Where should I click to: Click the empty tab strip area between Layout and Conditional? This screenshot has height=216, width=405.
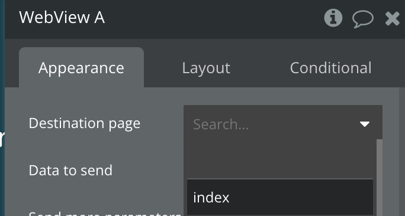point(259,68)
